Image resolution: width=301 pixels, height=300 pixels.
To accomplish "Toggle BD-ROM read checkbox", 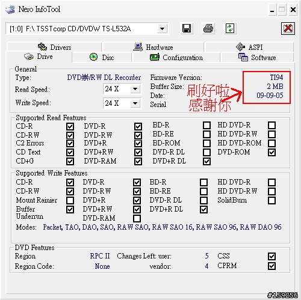I will point(206,143).
